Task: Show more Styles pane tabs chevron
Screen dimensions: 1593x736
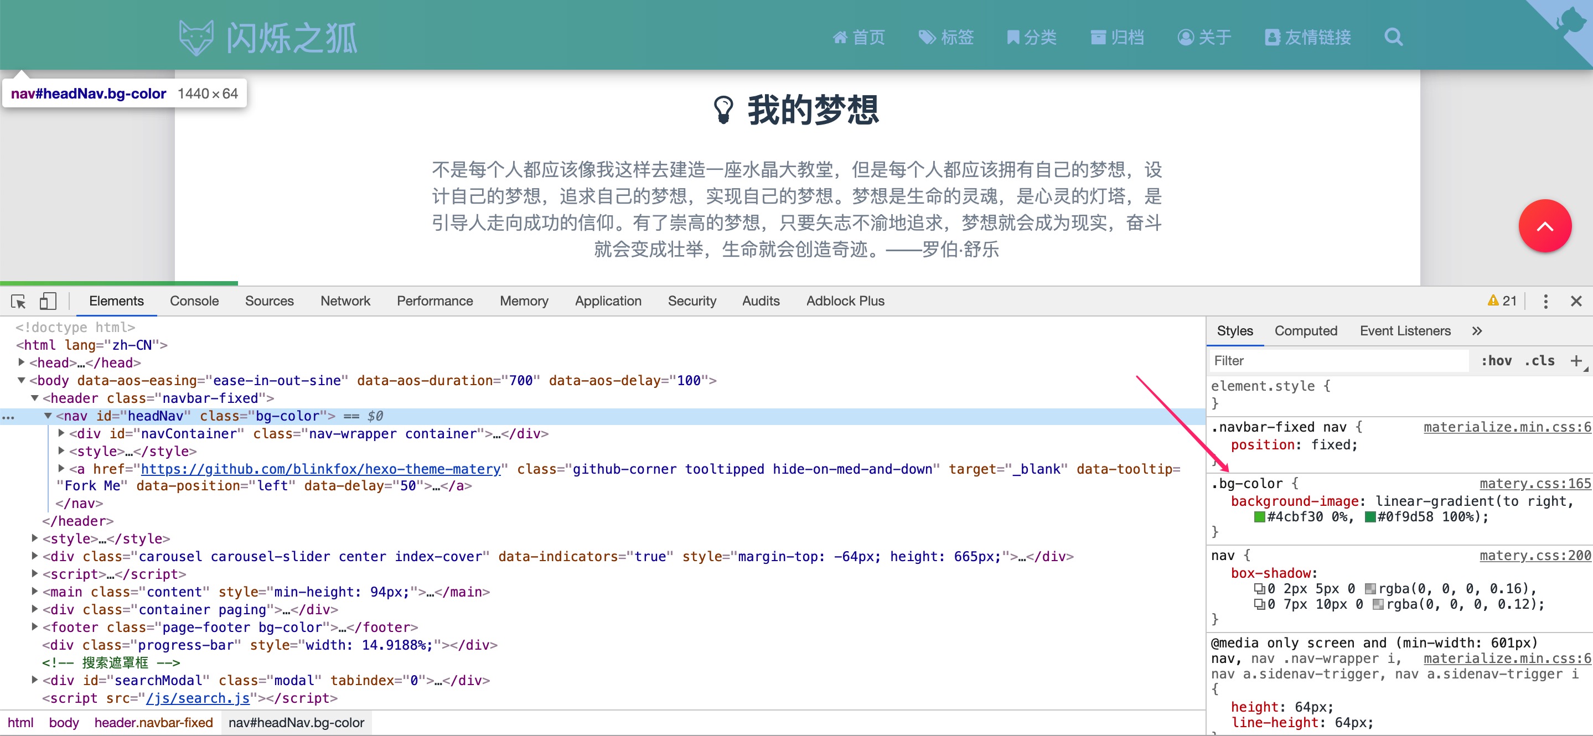Action: pyautogui.click(x=1477, y=331)
